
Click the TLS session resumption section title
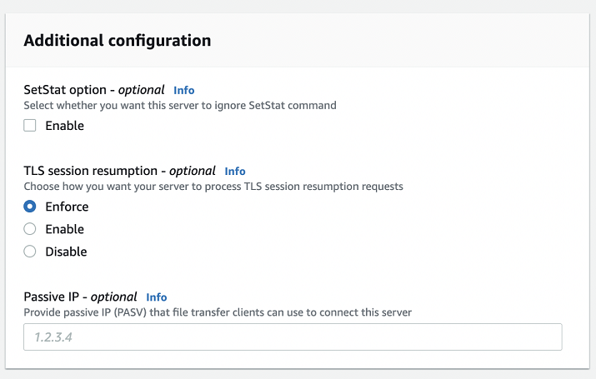click(119, 171)
